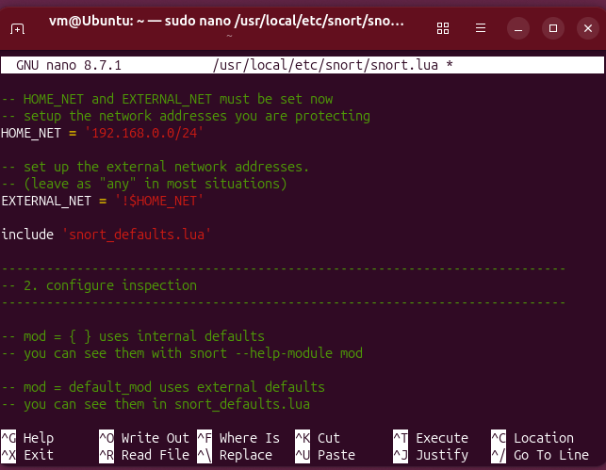The image size is (606, 470).
Task: Place cursor on EXTERNAL_NET variable name
Action: click(x=46, y=202)
